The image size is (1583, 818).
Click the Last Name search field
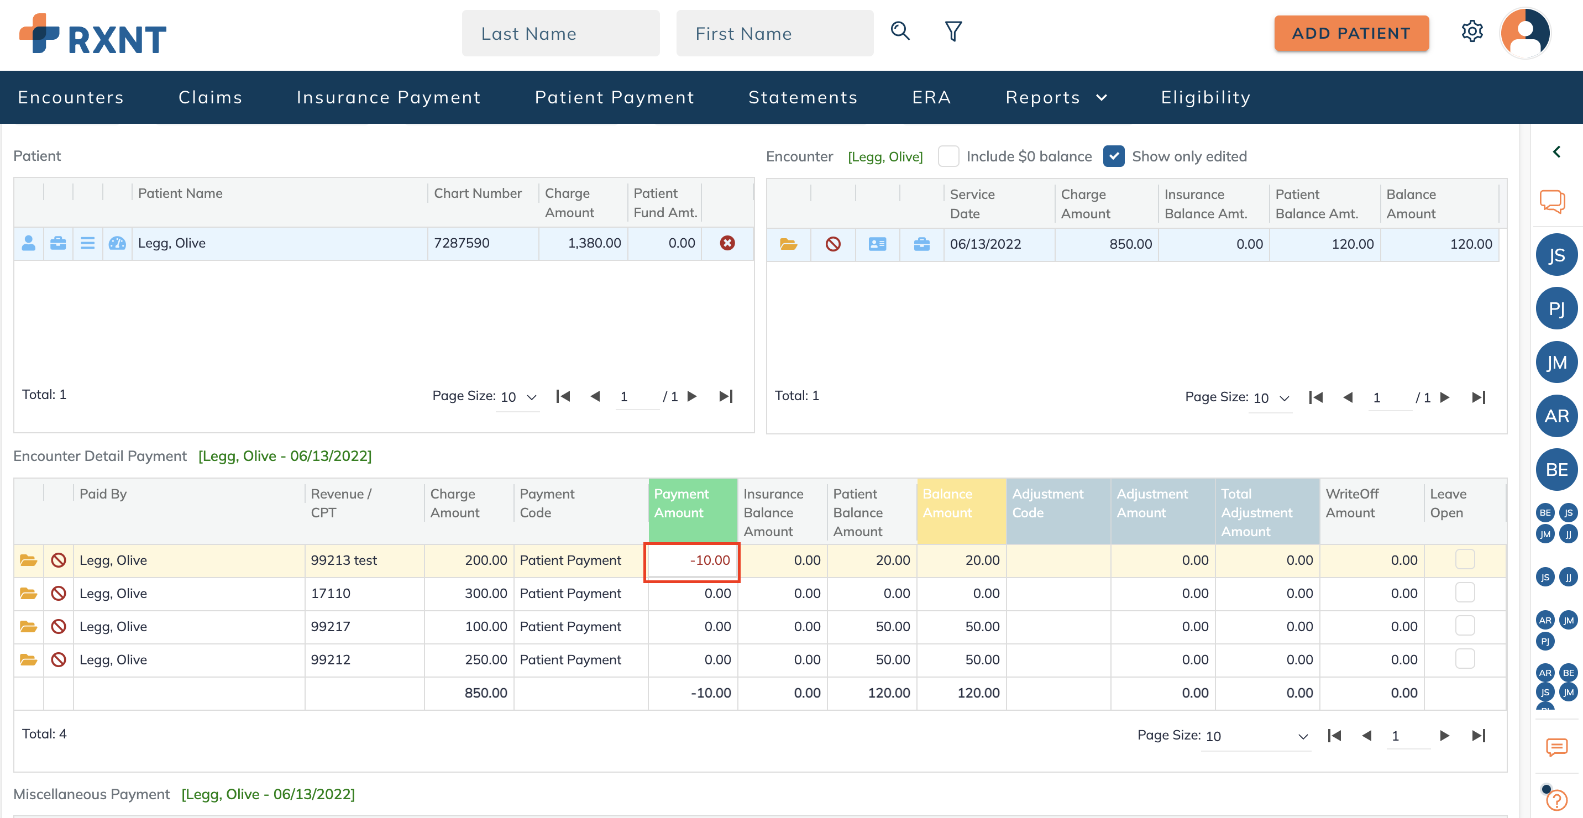pyautogui.click(x=560, y=34)
